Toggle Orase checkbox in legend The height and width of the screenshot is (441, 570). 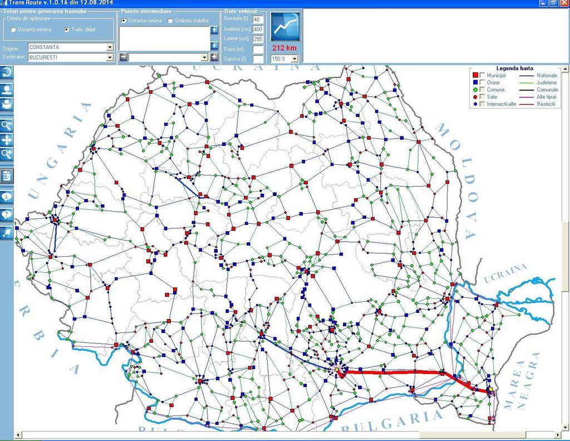482,82
